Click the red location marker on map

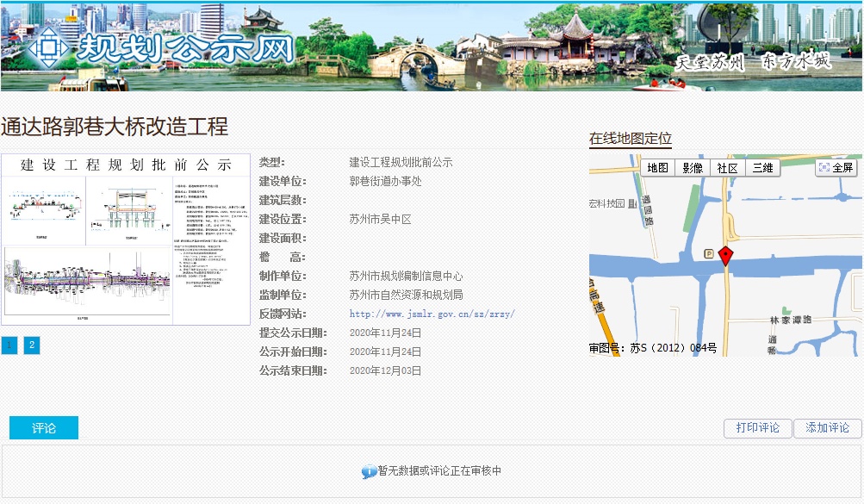click(725, 255)
